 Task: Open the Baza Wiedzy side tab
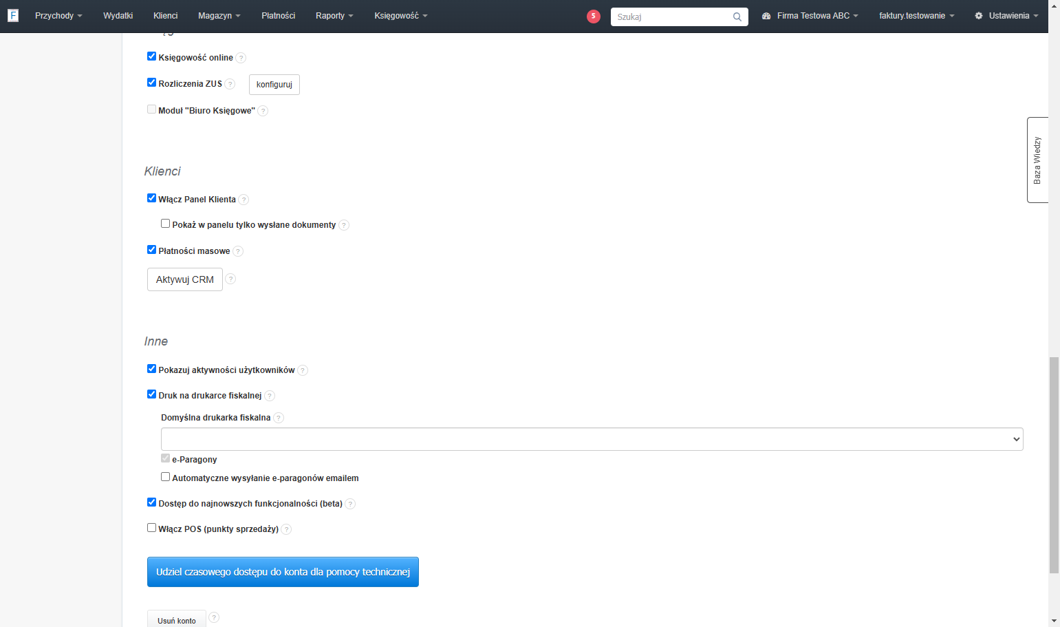tap(1037, 160)
